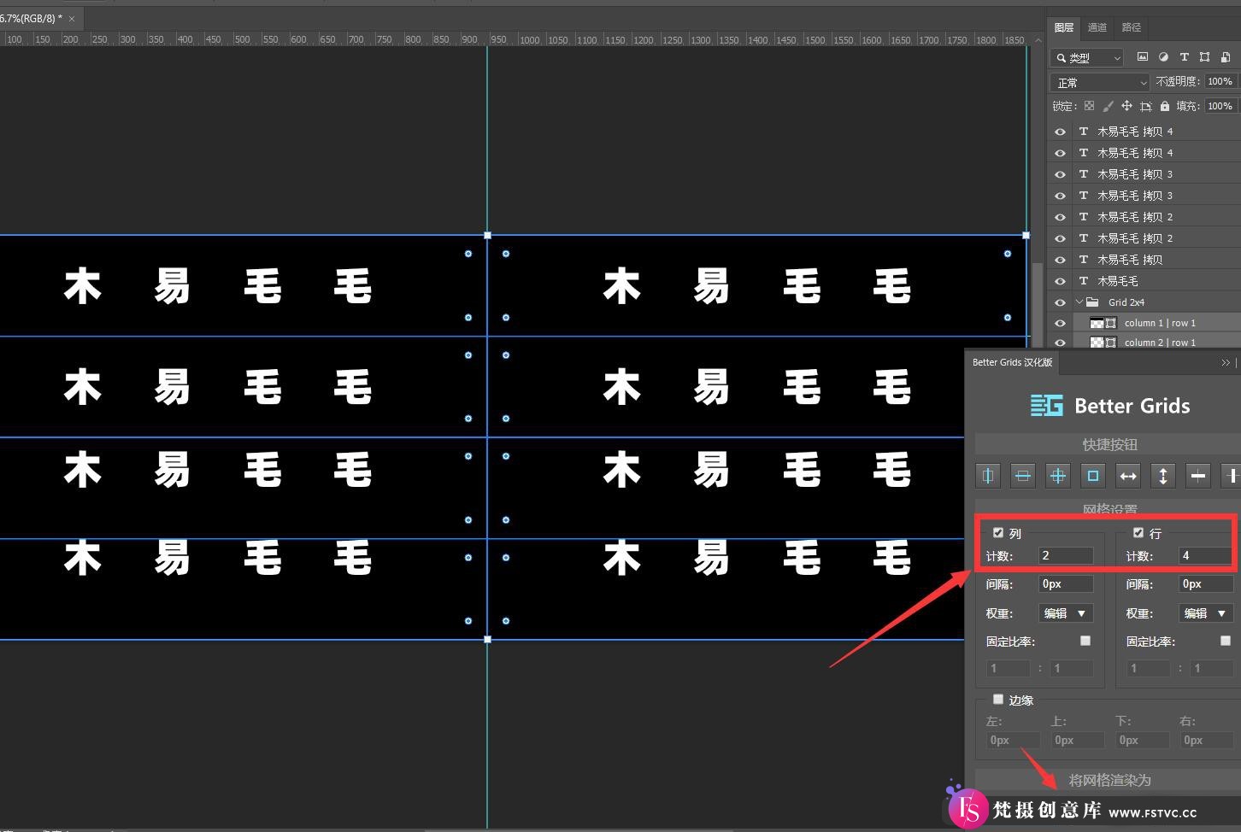
Task: Filter layers by pixel layer type icon
Action: point(1143,57)
